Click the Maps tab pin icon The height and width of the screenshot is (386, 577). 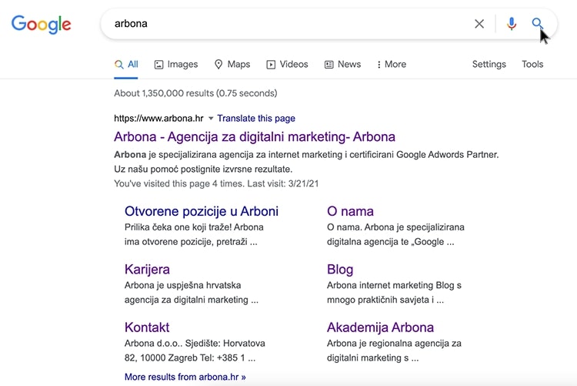point(218,65)
